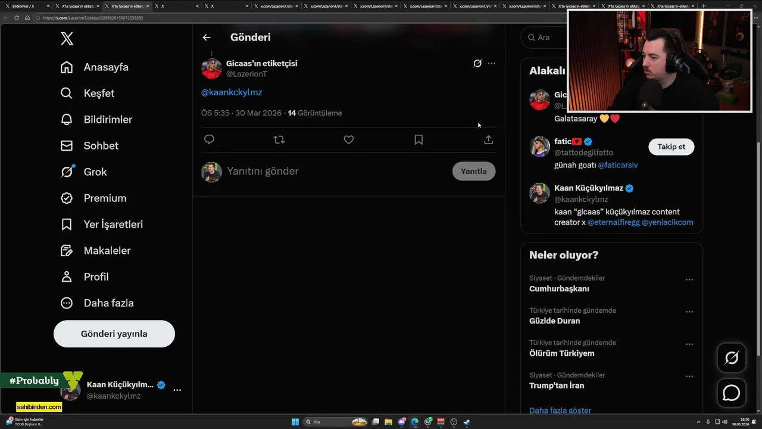This screenshot has height=429, width=762.
Task: Click browser home button
Action: [27, 18]
